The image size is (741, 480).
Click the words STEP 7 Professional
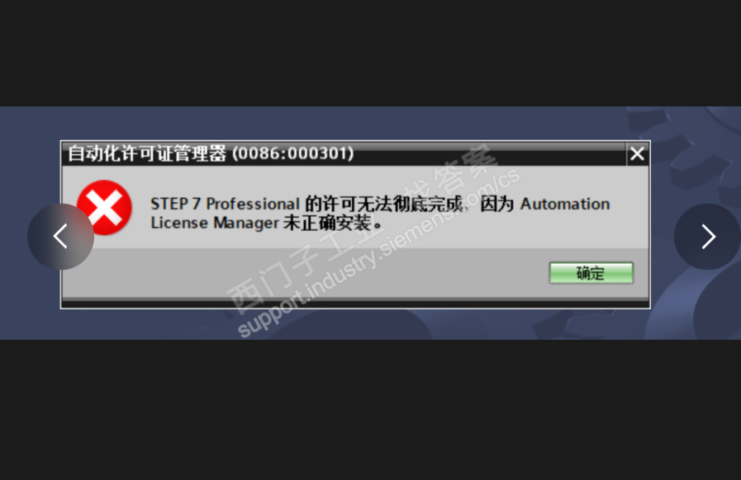click(x=225, y=204)
